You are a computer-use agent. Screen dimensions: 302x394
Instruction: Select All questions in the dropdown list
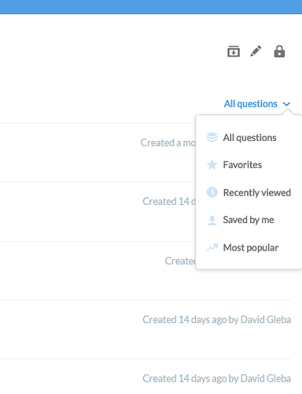pos(249,137)
